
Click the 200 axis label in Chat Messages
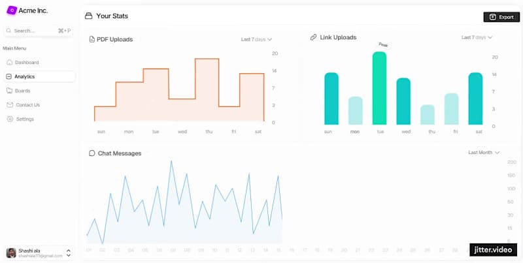(x=512, y=162)
